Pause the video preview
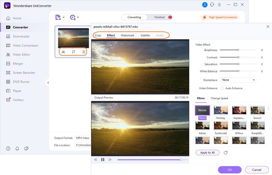Screen dimensions: 272x175 tap(103, 160)
